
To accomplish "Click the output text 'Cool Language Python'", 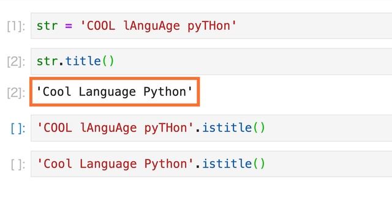I will (115, 92).
